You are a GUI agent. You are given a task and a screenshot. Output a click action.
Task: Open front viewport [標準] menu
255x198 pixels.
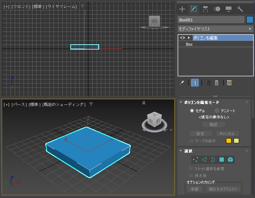click(38, 7)
